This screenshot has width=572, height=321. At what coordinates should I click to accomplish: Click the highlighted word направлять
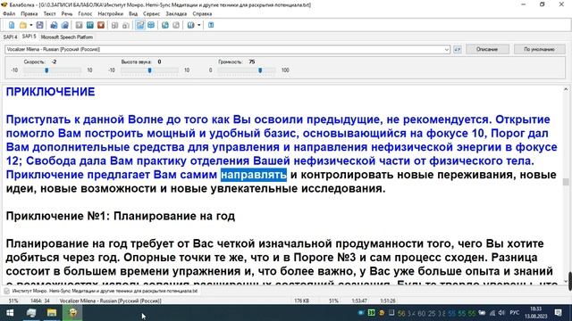254,175
